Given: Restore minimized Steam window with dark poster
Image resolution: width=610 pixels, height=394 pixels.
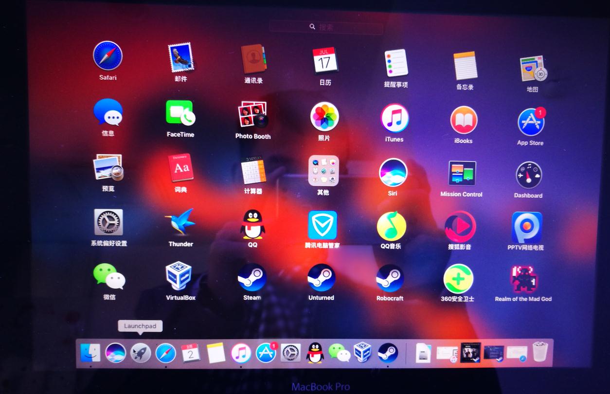Looking at the screenshot, I should [x=470, y=352].
